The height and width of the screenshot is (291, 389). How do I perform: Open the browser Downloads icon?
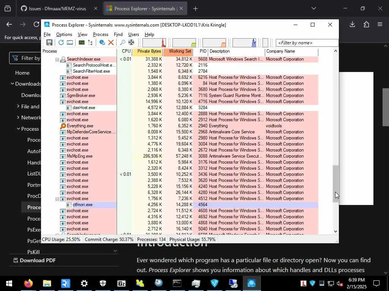pyautogui.click(x=352, y=24)
